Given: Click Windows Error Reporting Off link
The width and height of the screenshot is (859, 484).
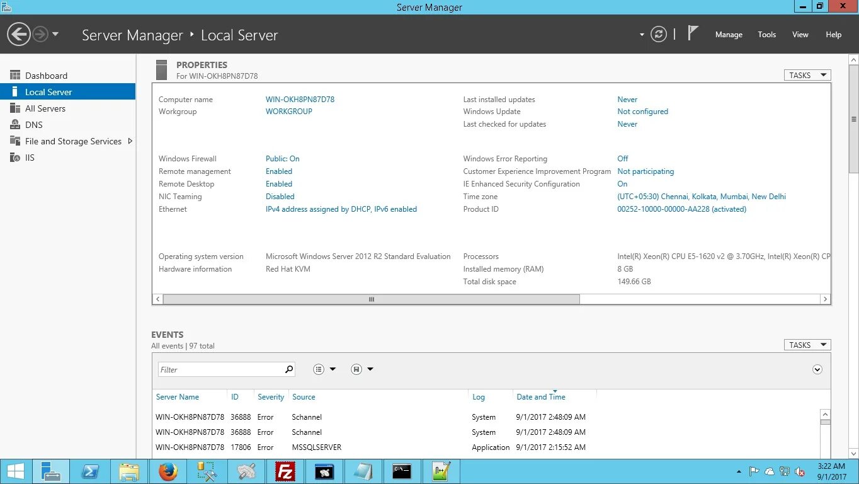Looking at the screenshot, I should tap(623, 159).
